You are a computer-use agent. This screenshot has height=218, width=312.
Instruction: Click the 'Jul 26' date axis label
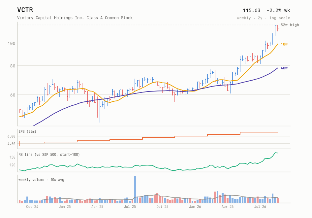point(260,207)
